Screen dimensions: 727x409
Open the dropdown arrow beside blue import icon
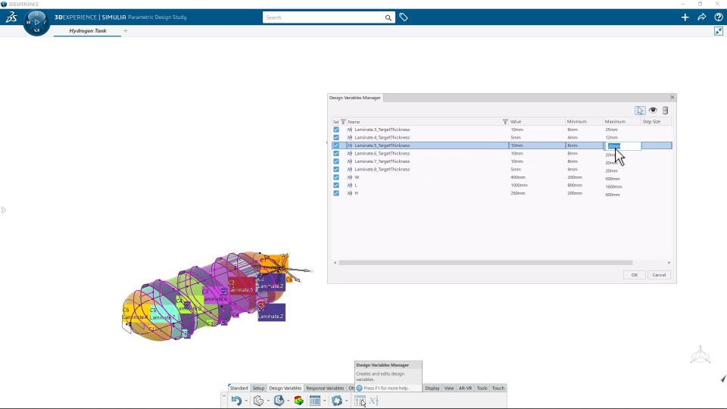point(288,401)
